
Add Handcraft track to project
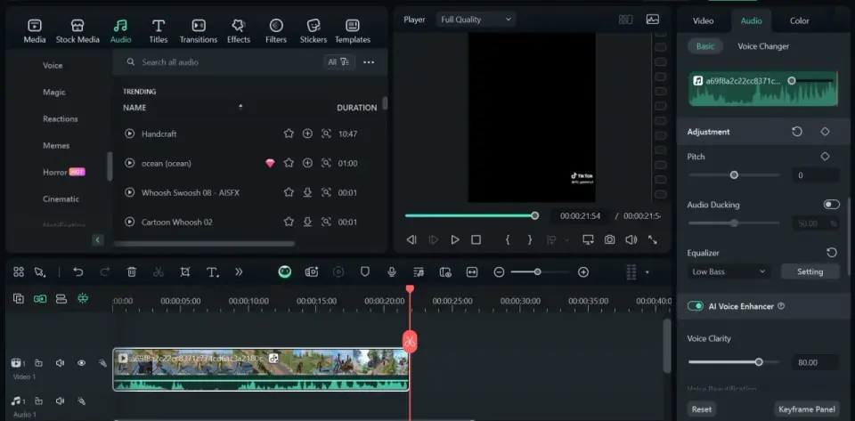point(307,134)
